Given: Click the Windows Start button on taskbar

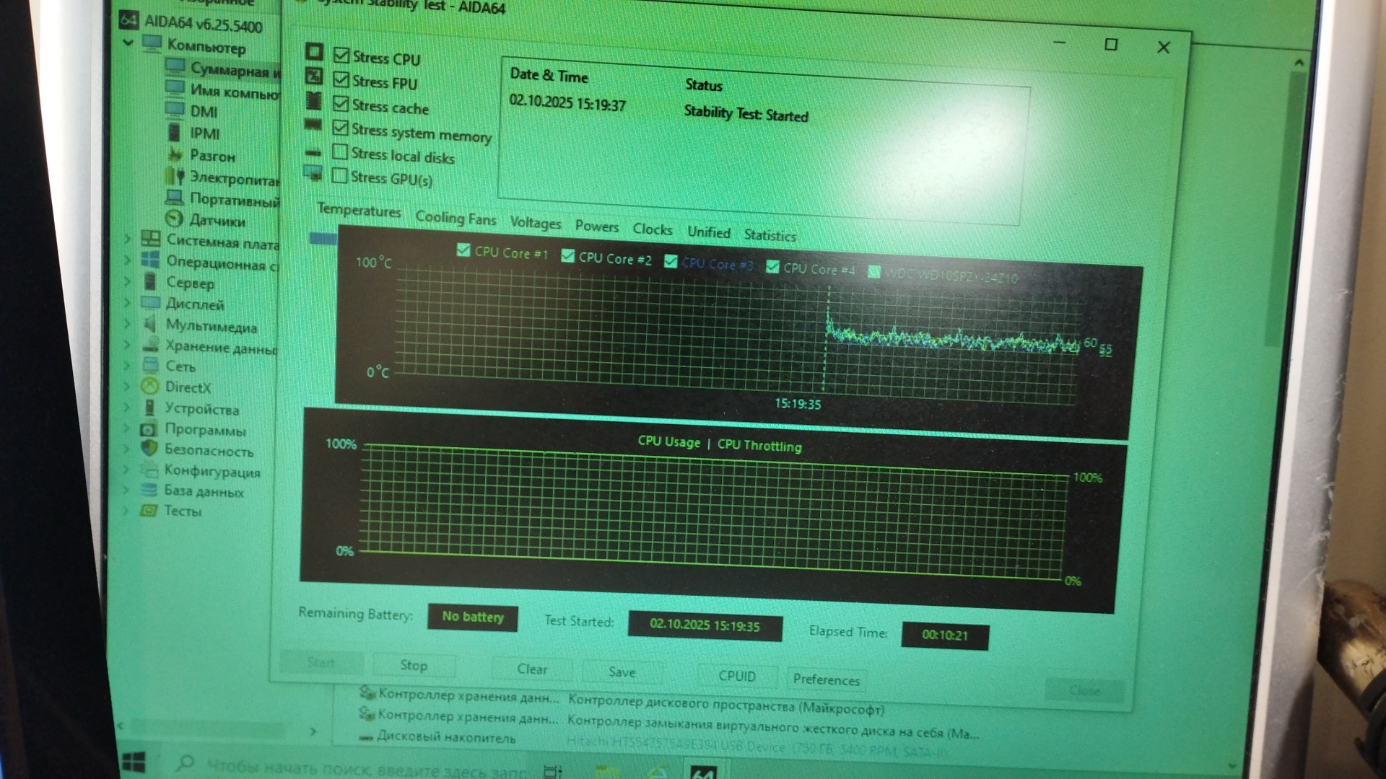Looking at the screenshot, I should pos(134,762).
